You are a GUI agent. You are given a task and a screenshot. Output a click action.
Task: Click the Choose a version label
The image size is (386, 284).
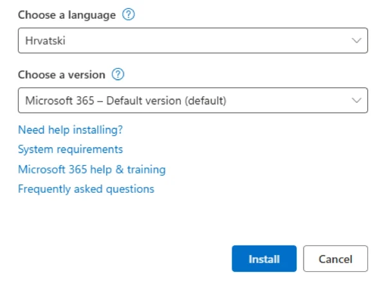pos(62,75)
